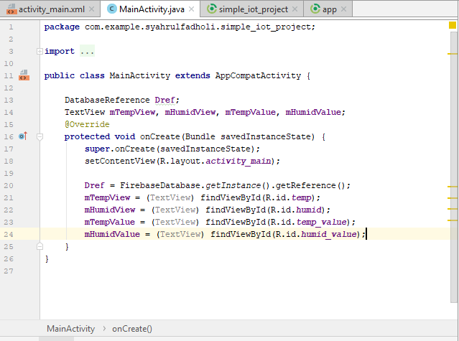459x341 pixels.
Task: Click line number 27 in the gutter
Action: click(9, 271)
